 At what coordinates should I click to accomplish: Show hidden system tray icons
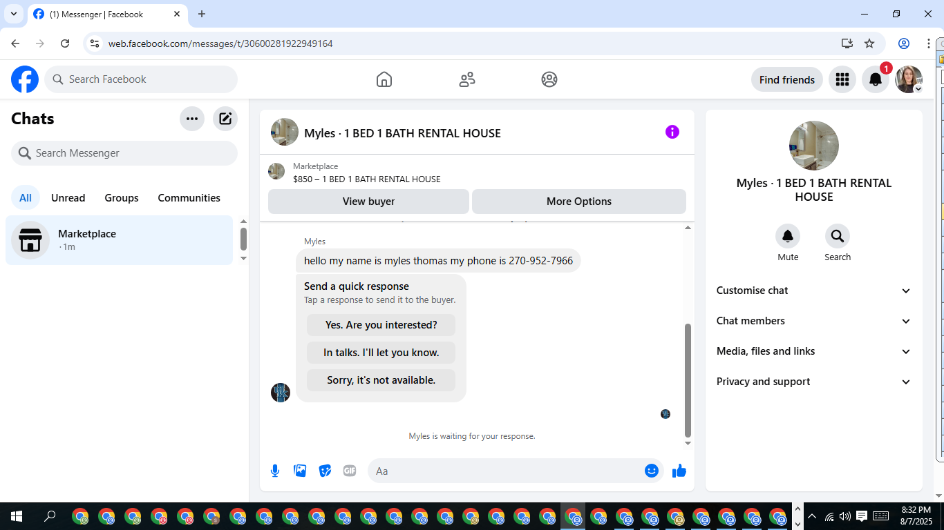click(x=812, y=516)
